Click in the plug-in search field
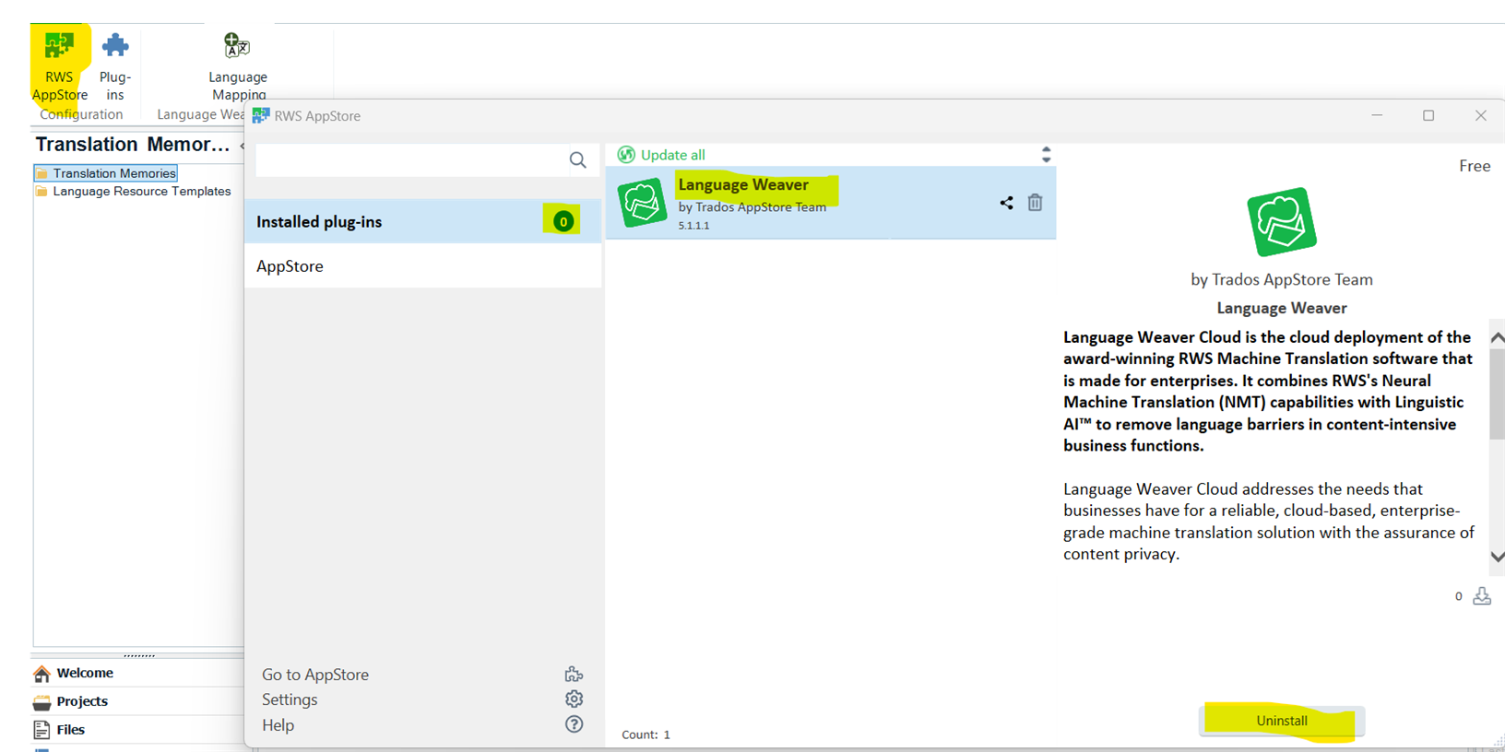 coord(411,160)
